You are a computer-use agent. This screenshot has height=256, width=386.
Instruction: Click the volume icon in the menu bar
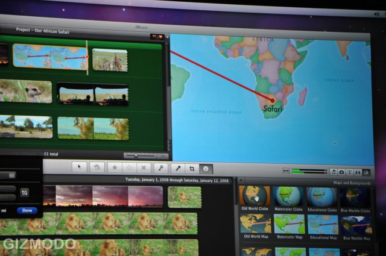tap(376, 14)
